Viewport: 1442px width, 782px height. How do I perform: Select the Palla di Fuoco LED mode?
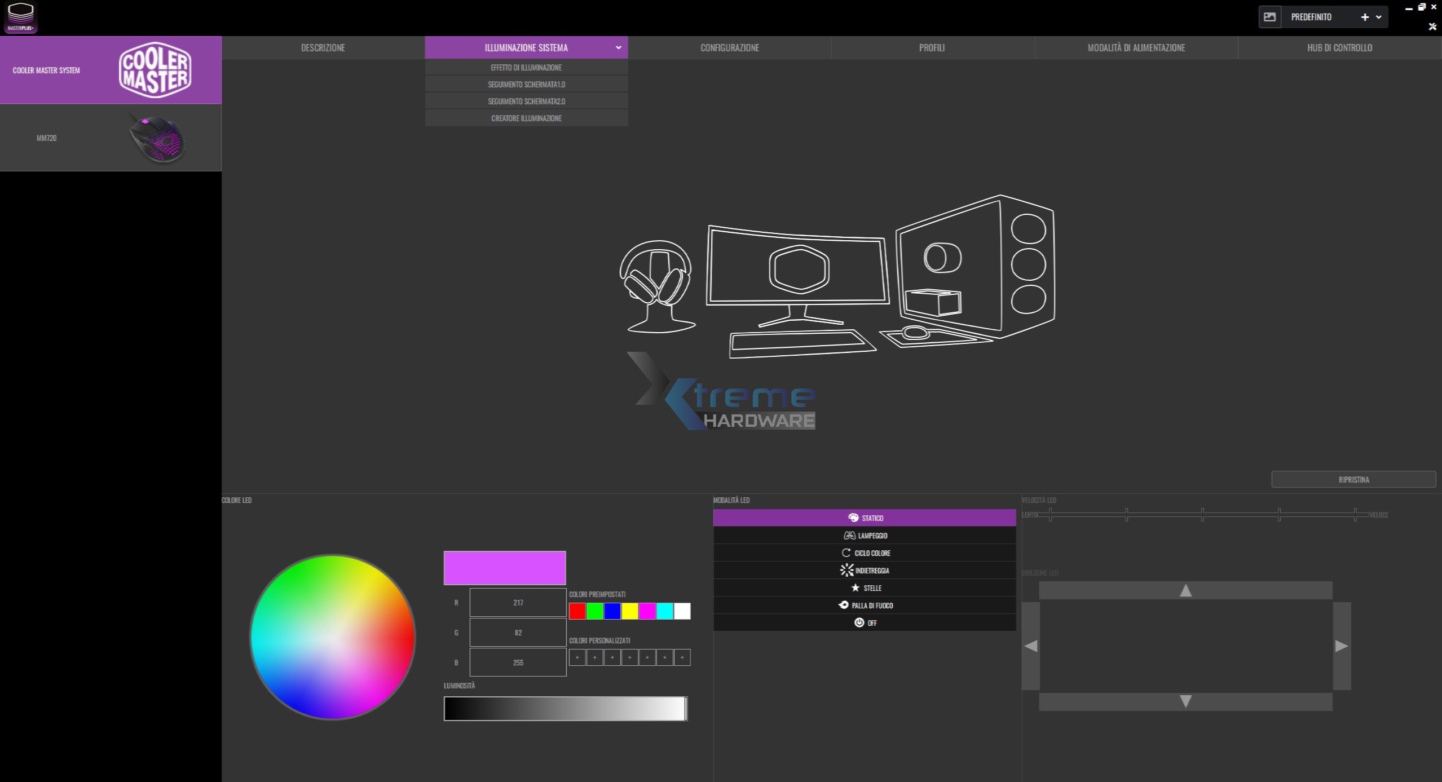(864, 605)
